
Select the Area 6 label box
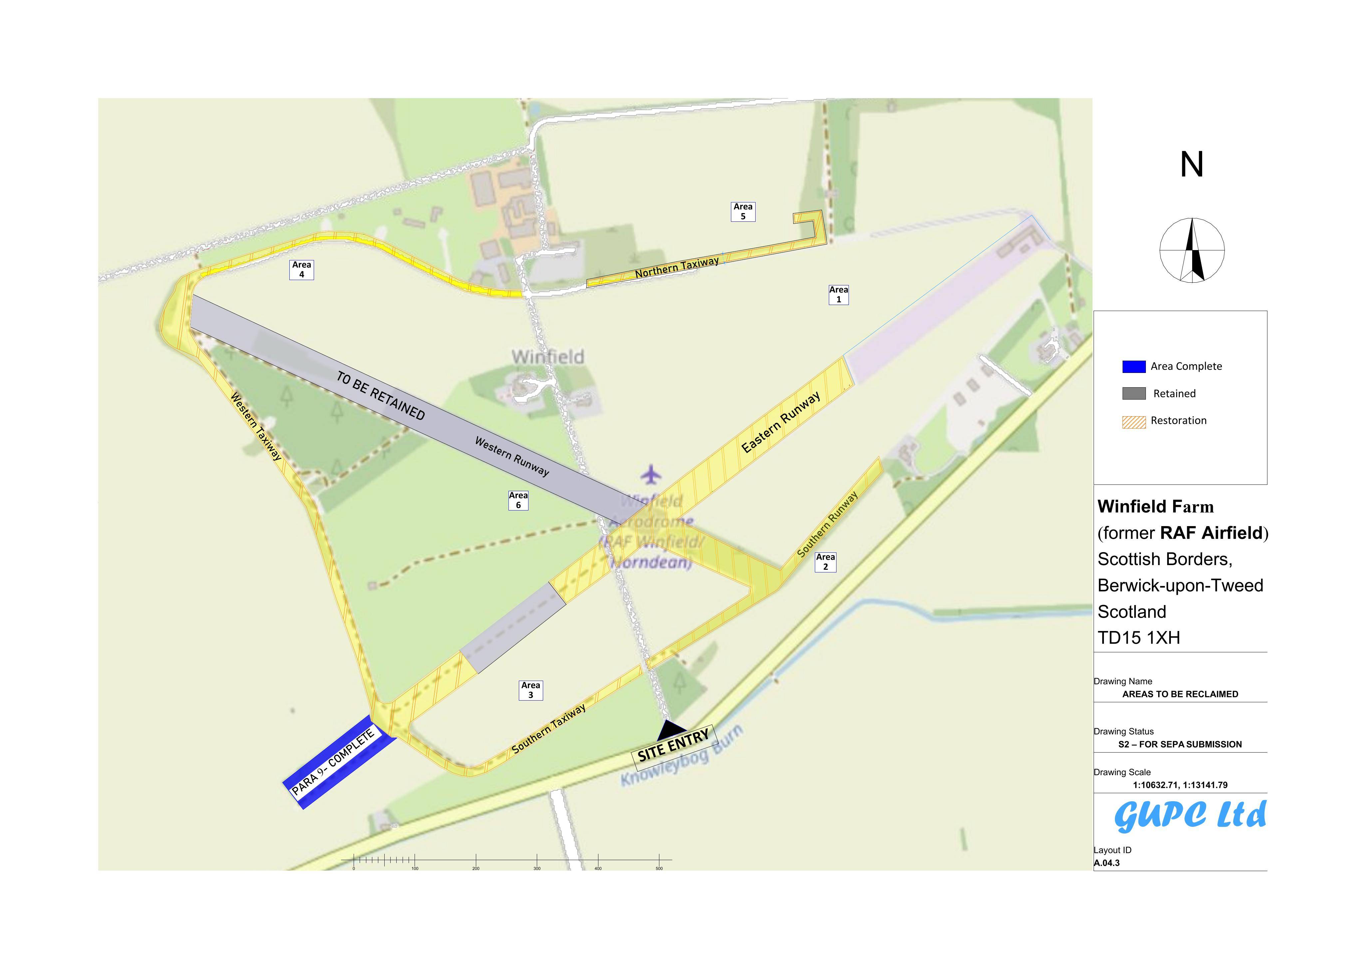tap(518, 500)
